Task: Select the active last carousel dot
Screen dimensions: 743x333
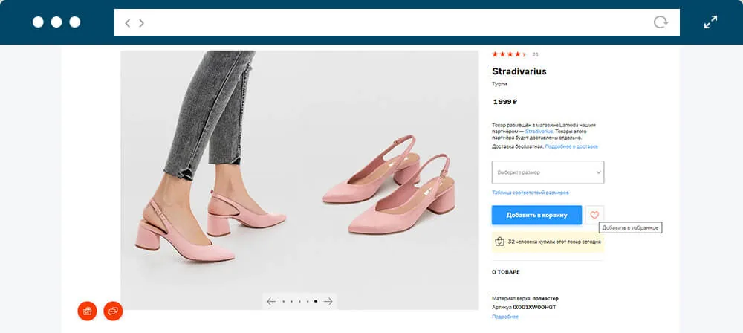Action: point(316,301)
